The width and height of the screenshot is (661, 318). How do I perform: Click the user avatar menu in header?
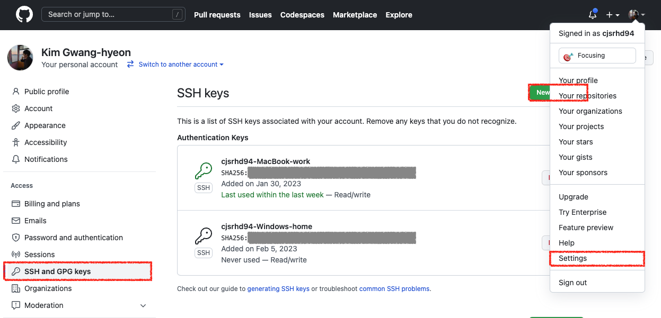point(637,15)
